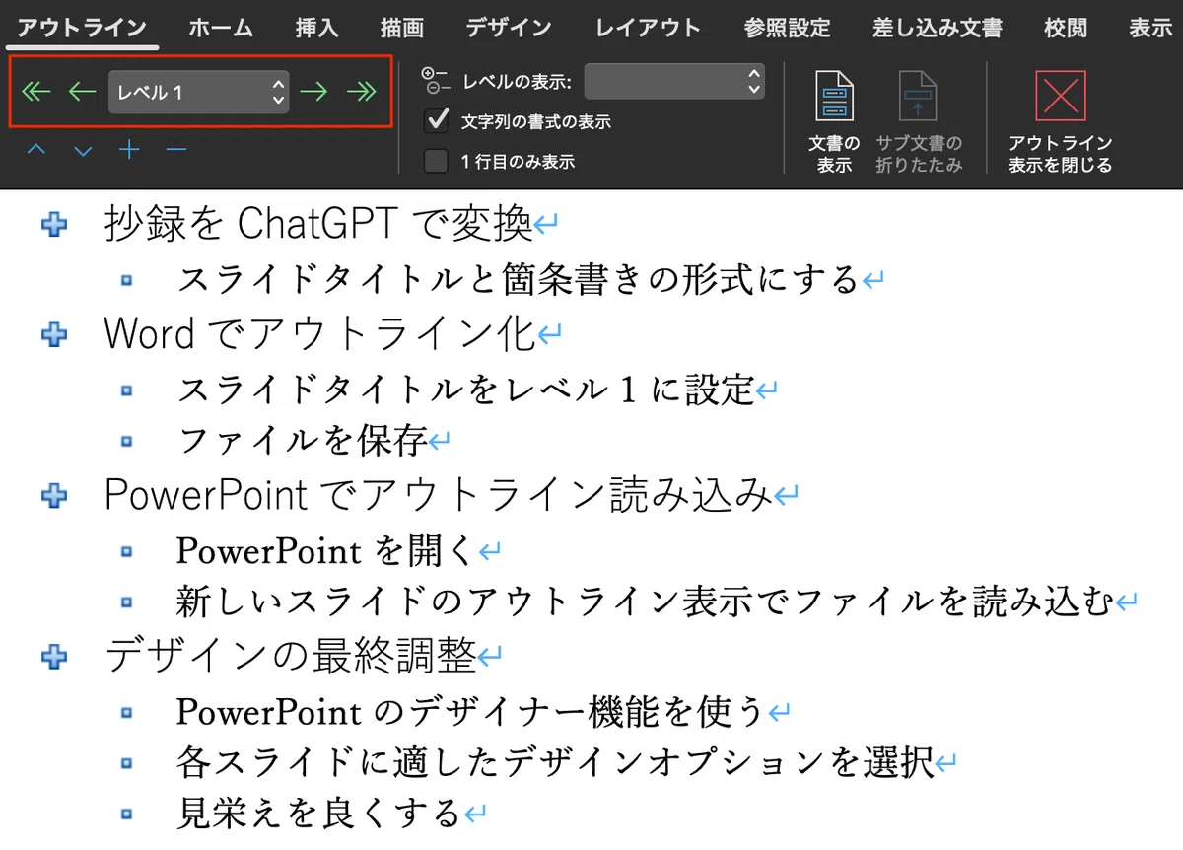Click heading PowerPoint でアウトライン読み込み
1183x850 pixels.
pyautogui.click(x=439, y=495)
